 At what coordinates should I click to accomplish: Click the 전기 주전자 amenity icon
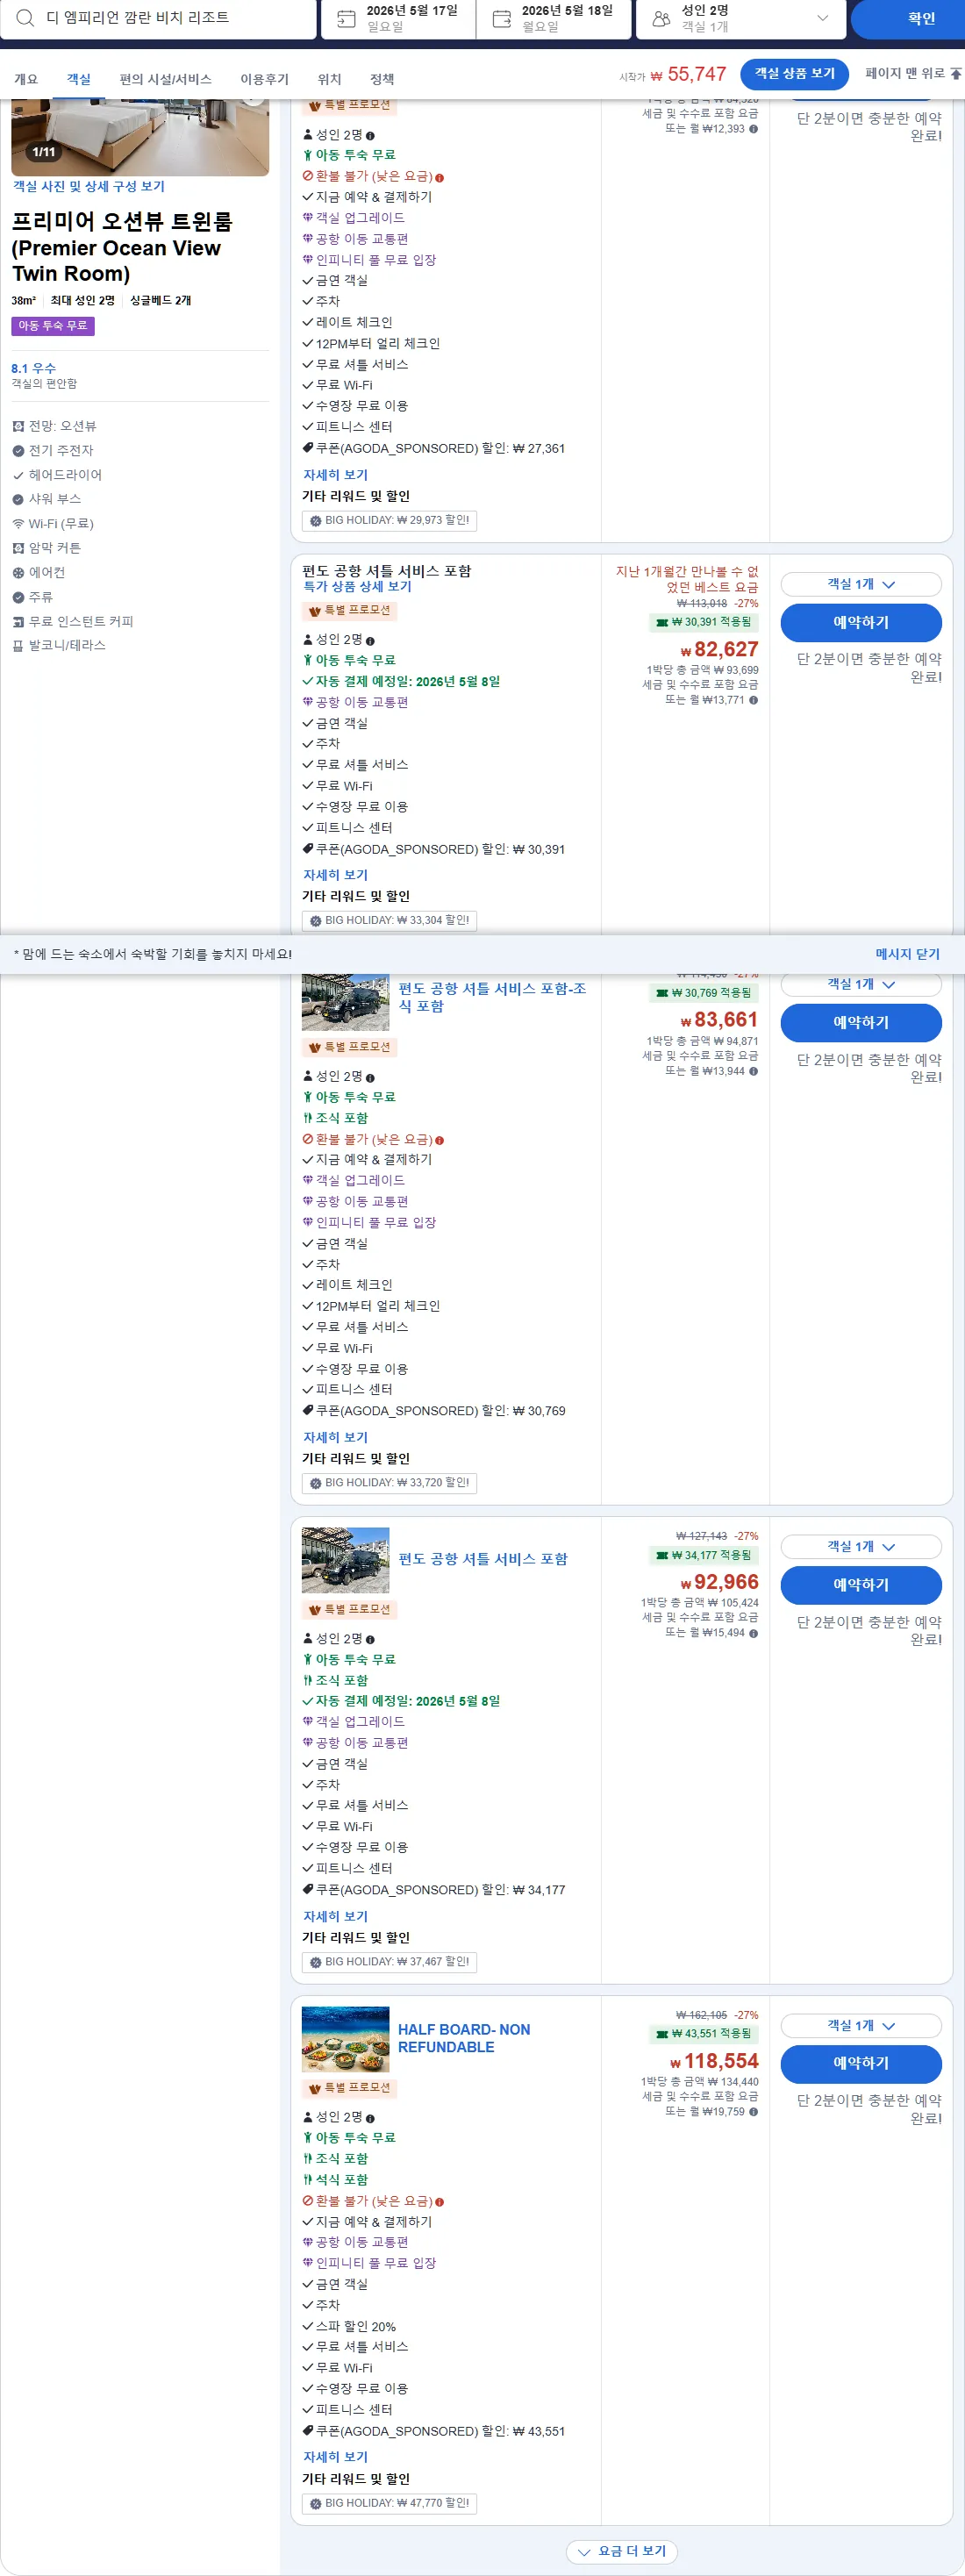[x=18, y=450]
